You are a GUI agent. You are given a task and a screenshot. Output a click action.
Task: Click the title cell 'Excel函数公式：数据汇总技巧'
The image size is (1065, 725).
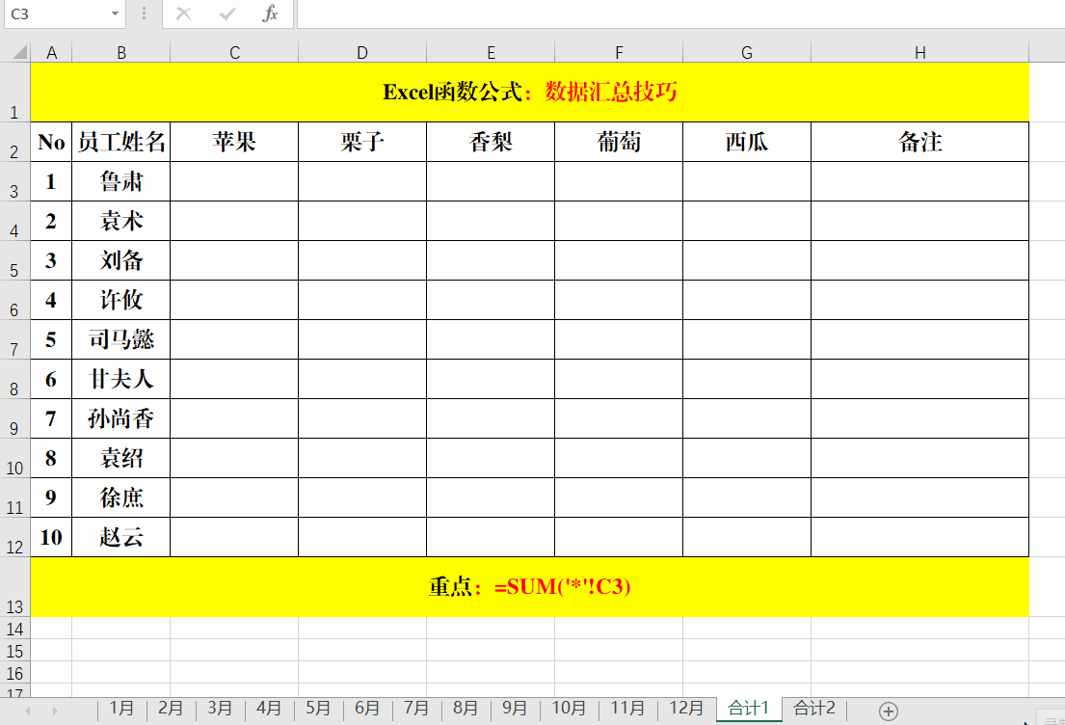[530, 93]
